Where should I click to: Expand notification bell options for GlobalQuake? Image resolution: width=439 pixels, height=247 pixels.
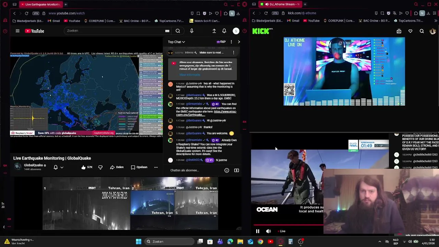pos(62,167)
